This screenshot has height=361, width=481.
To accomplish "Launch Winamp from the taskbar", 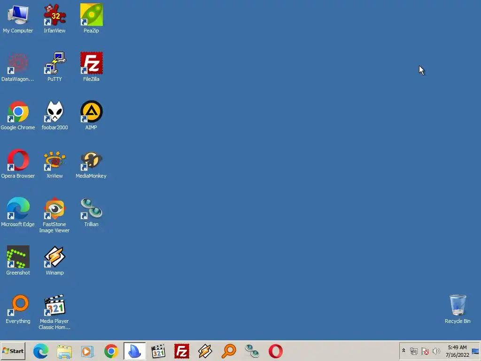I will point(205,351).
